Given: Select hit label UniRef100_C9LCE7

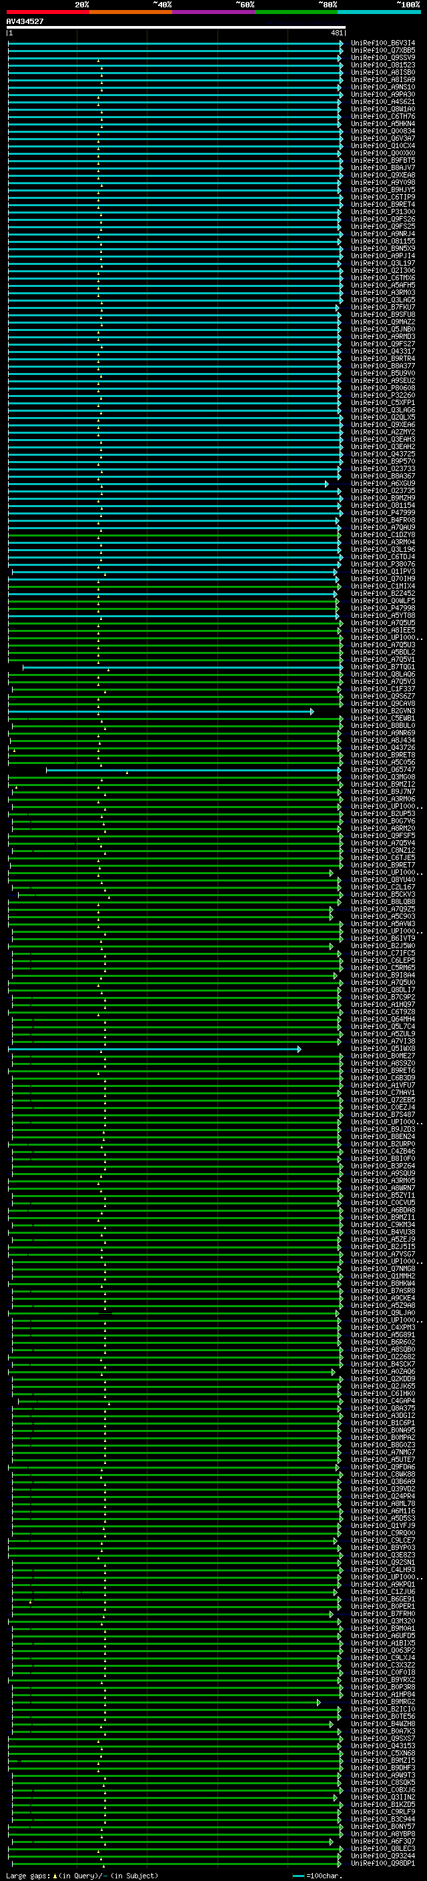Looking at the screenshot, I should pos(383,1540).
